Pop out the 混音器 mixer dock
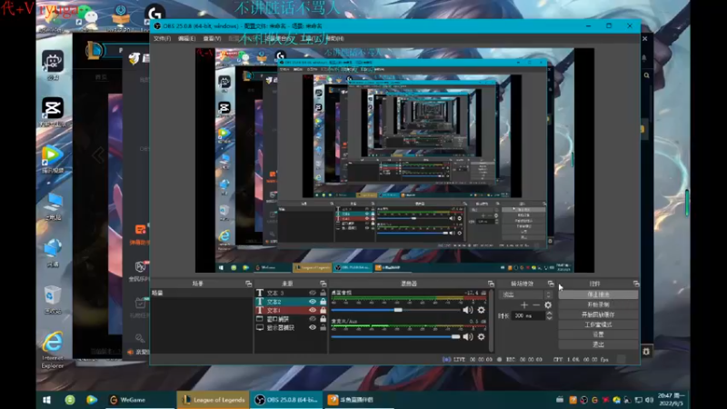The width and height of the screenshot is (727, 409). [x=491, y=284]
